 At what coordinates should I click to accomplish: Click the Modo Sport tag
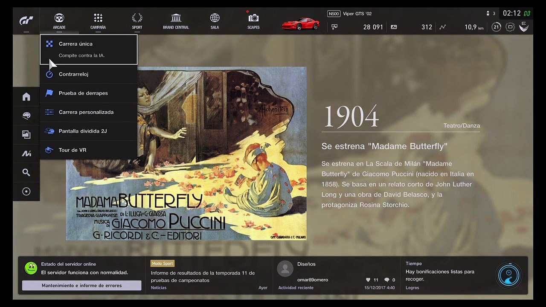[x=163, y=264]
